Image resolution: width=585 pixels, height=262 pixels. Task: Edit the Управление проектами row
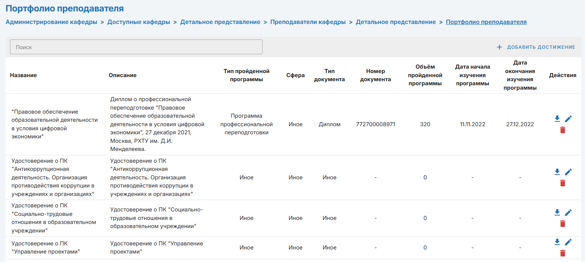click(568, 242)
